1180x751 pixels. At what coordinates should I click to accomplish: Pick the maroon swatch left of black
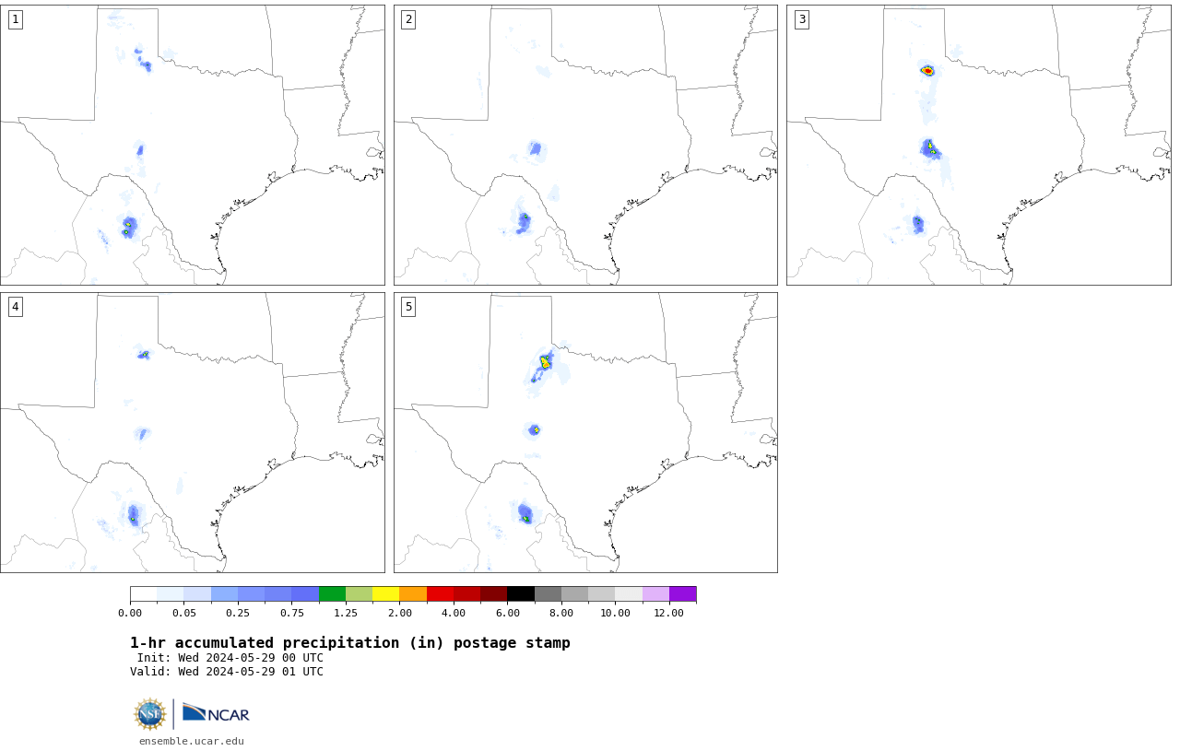tap(494, 593)
